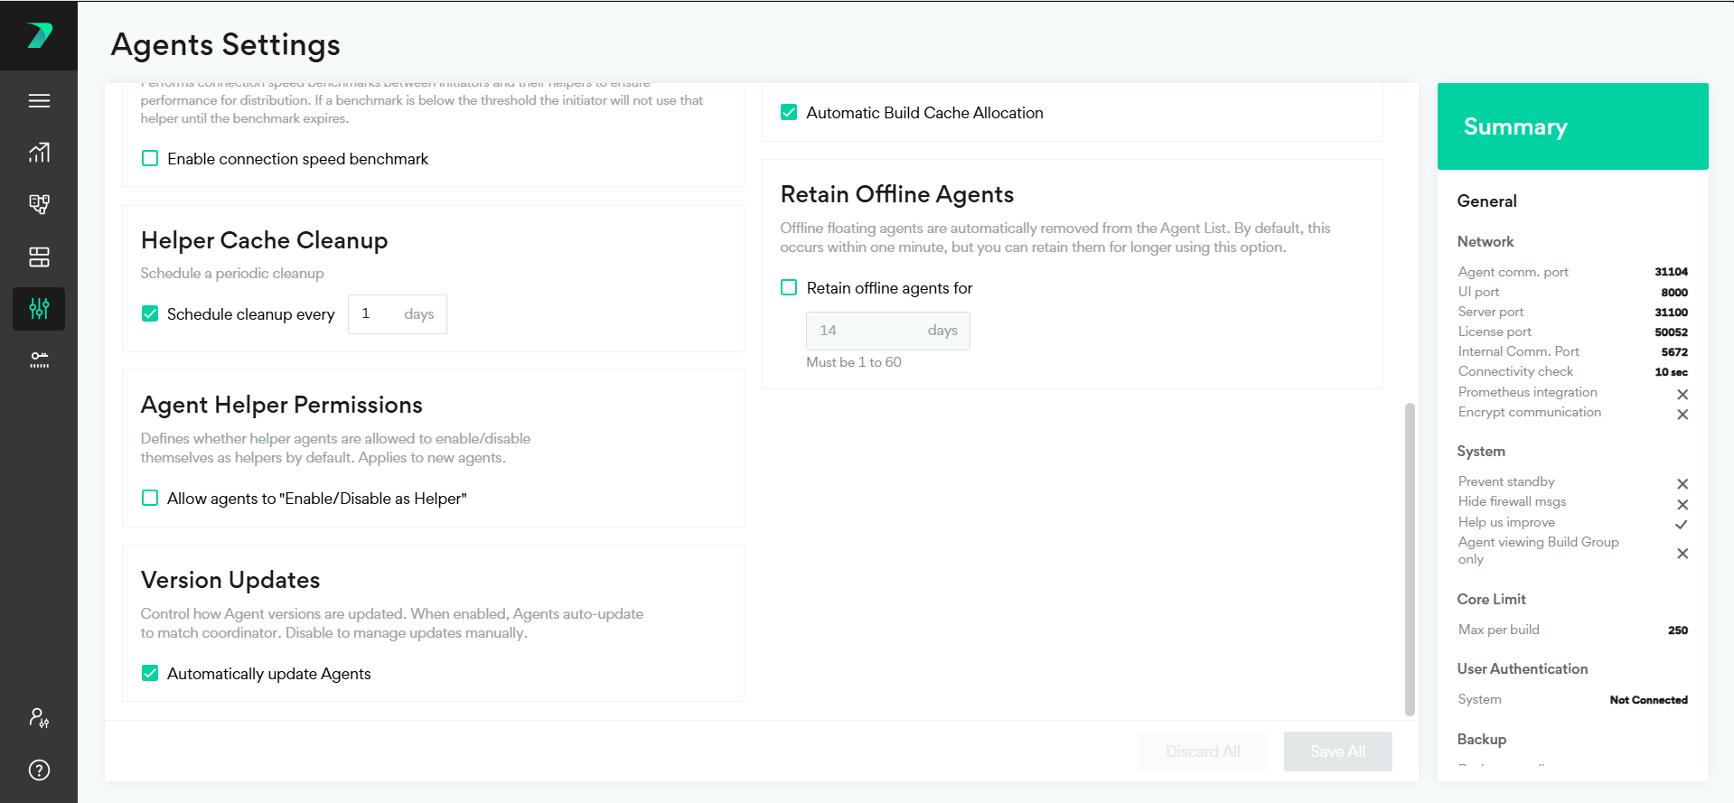1734x803 pixels.
Task: Enable connection speed benchmark checkbox
Action: [150, 159]
